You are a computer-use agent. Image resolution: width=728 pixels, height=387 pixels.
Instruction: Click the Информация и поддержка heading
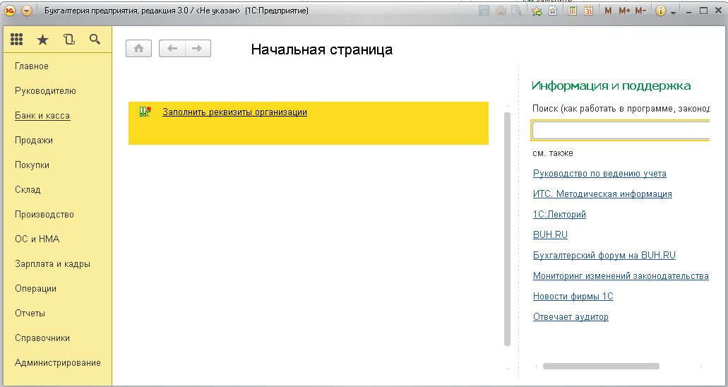(611, 85)
